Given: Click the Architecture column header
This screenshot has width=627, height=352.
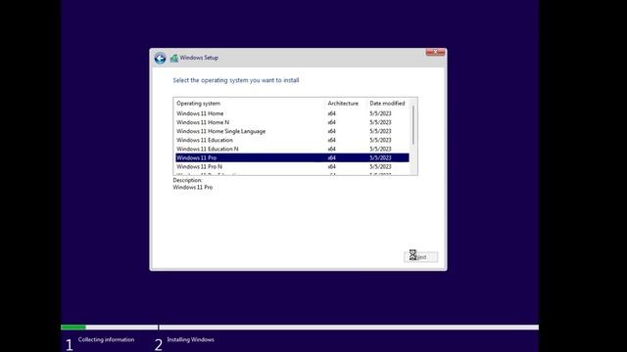Looking at the screenshot, I should (x=343, y=104).
